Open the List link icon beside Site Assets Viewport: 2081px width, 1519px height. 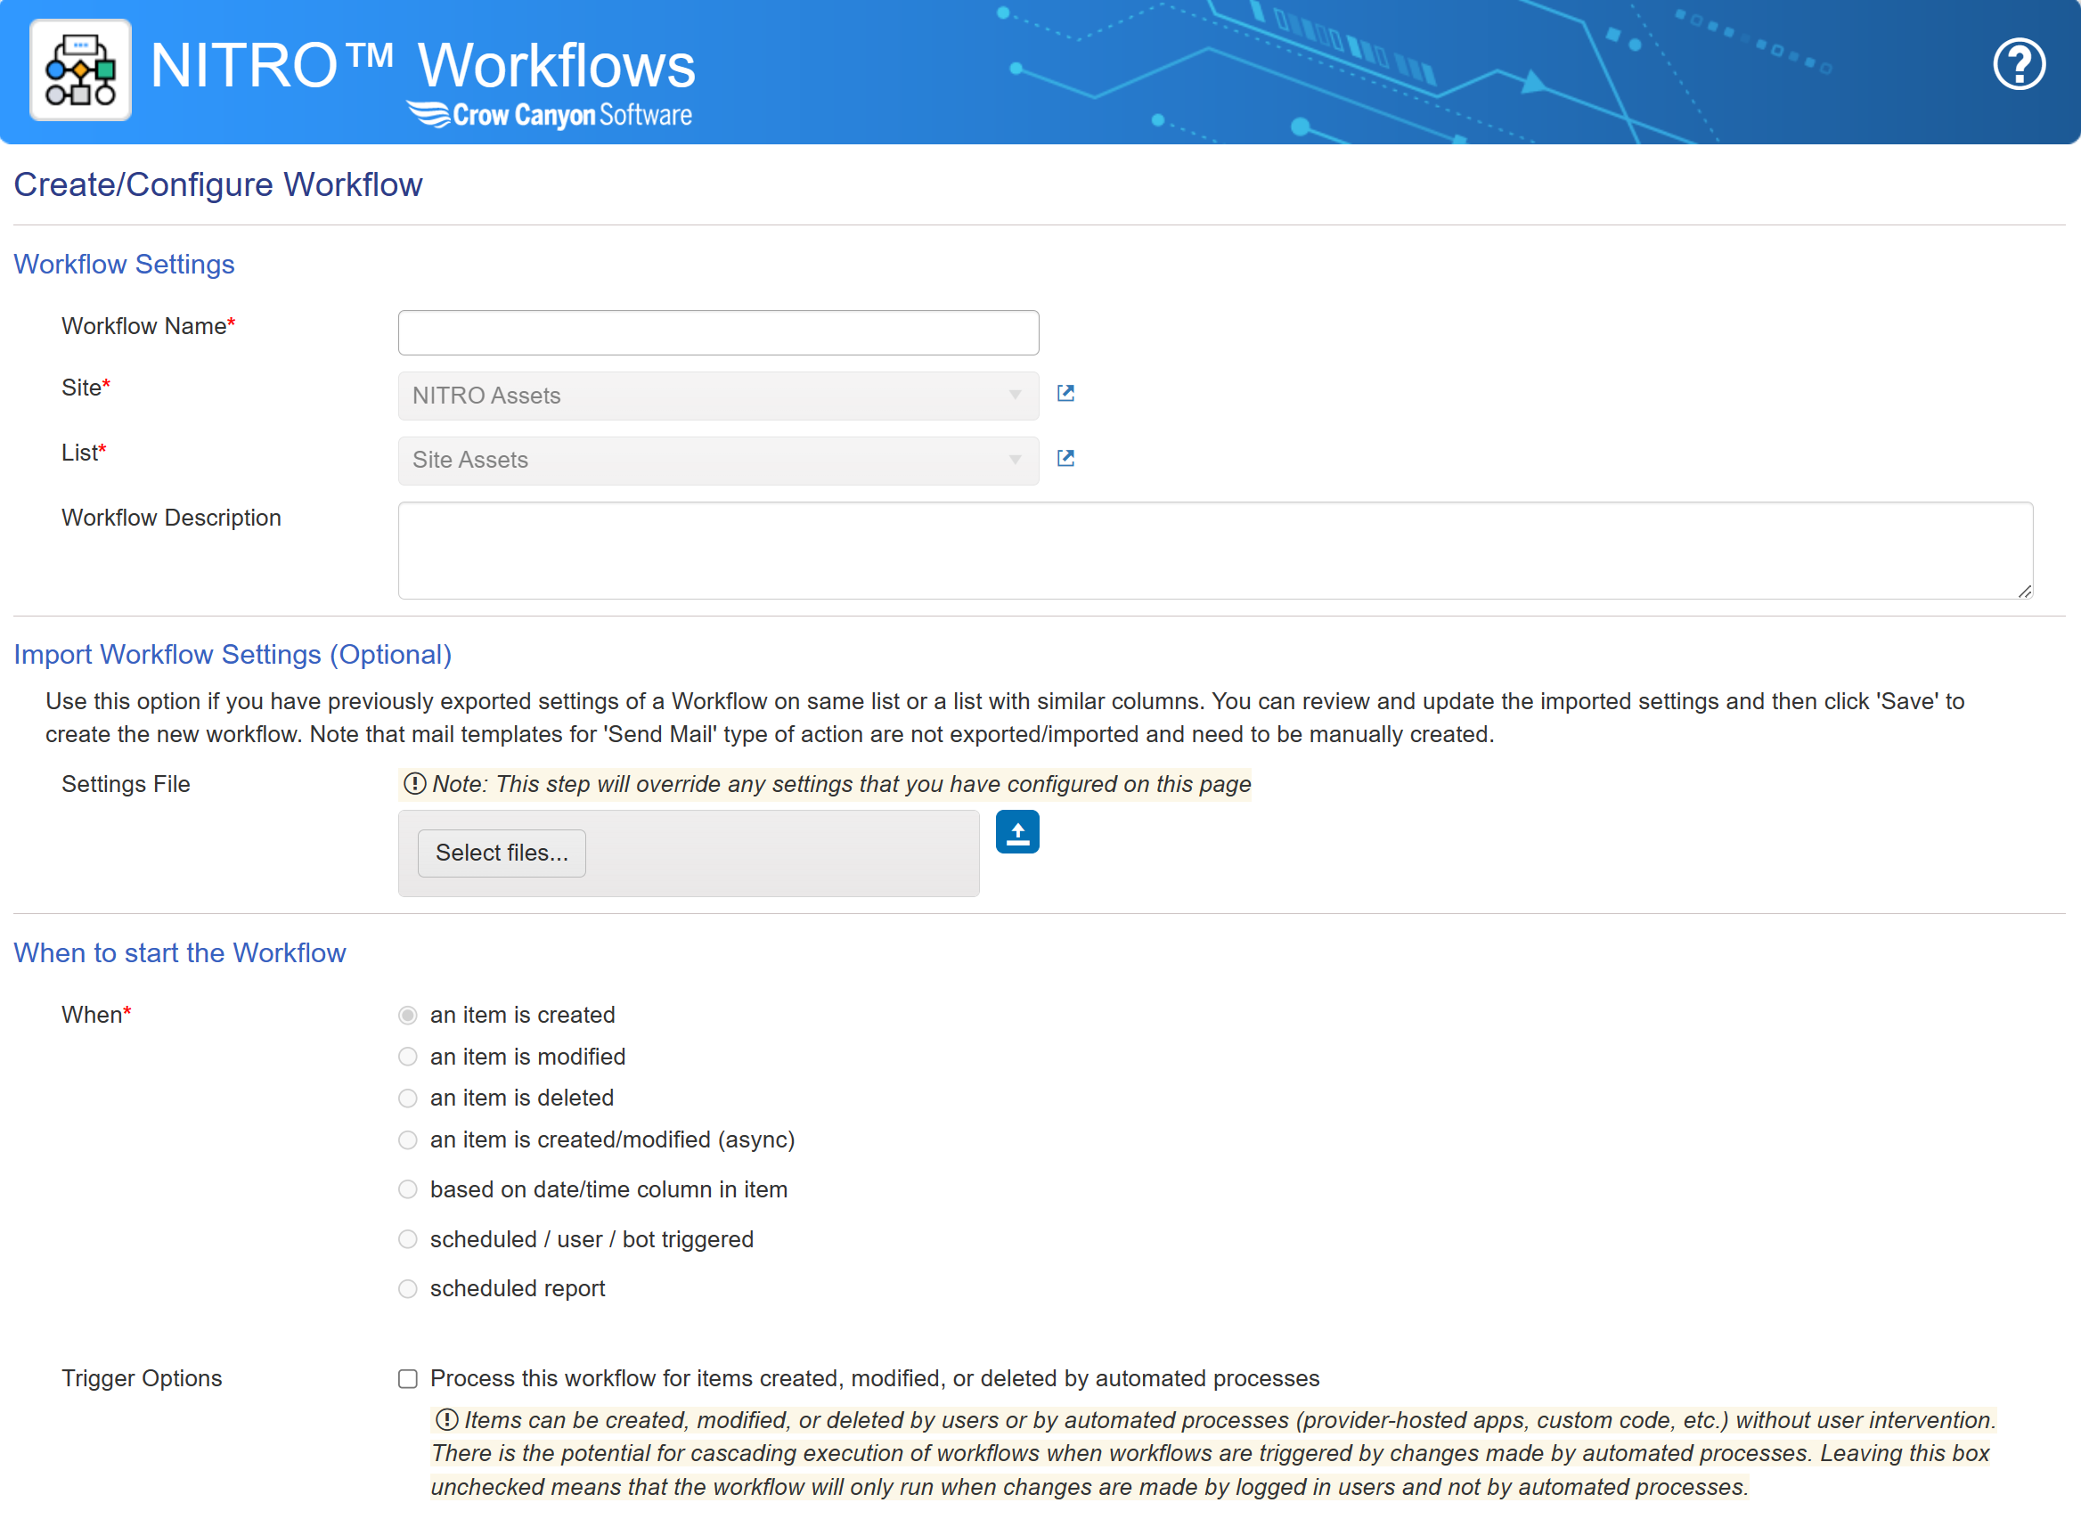pos(1065,458)
